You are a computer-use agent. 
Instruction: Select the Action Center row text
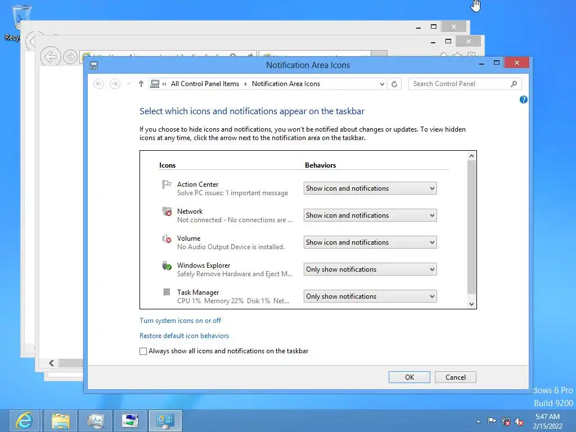pos(197,184)
